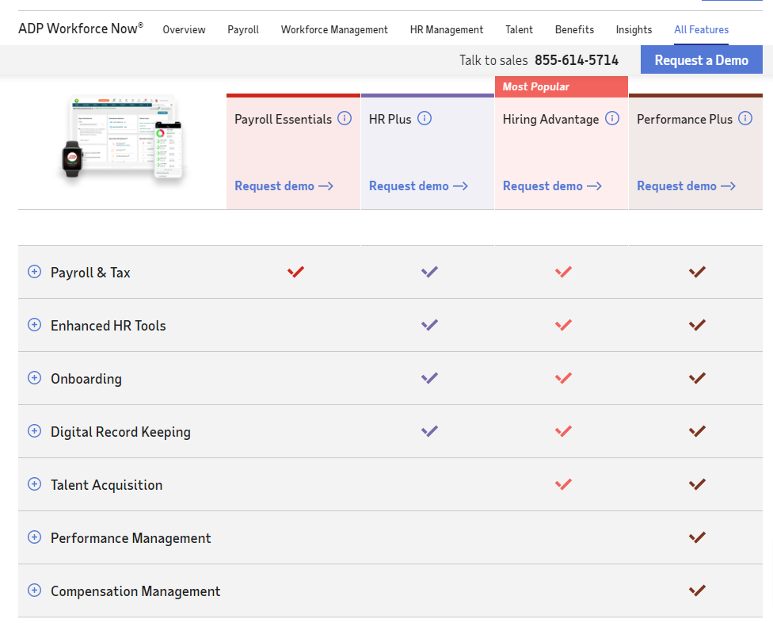Expand the Enhanced HR Tools row
The image size is (773, 623).
(x=35, y=325)
